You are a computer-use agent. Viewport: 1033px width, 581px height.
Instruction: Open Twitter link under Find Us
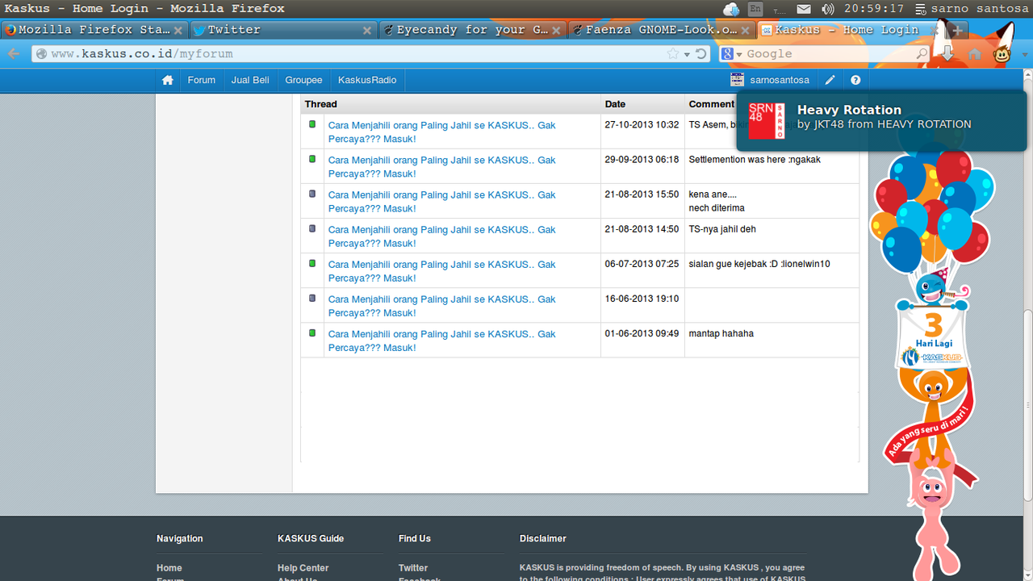[413, 568]
